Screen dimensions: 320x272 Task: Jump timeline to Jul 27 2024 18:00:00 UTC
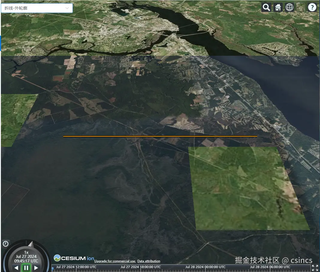[141, 267]
